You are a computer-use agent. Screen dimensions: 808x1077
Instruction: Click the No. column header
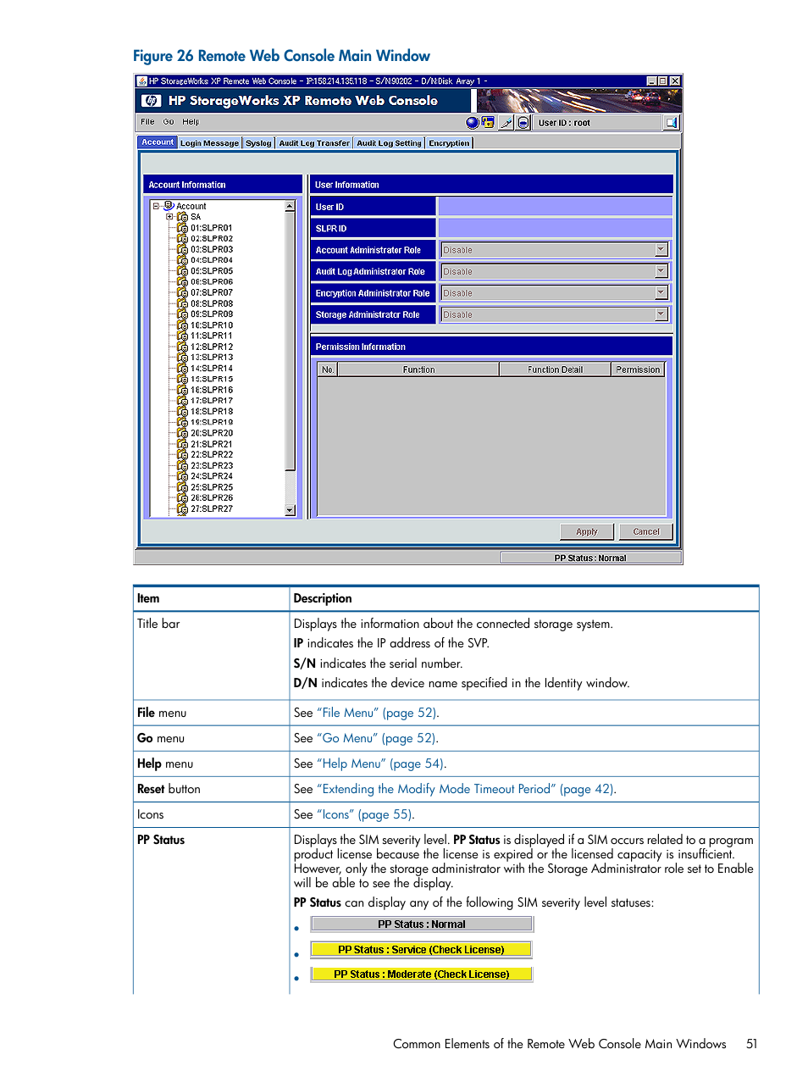[x=328, y=369]
